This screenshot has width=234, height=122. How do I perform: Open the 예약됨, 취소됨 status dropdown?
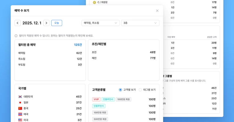[x=100, y=23]
